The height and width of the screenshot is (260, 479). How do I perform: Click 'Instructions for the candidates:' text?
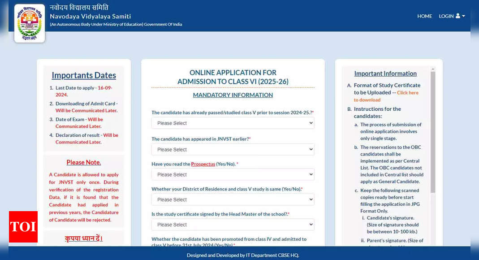[x=378, y=113]
